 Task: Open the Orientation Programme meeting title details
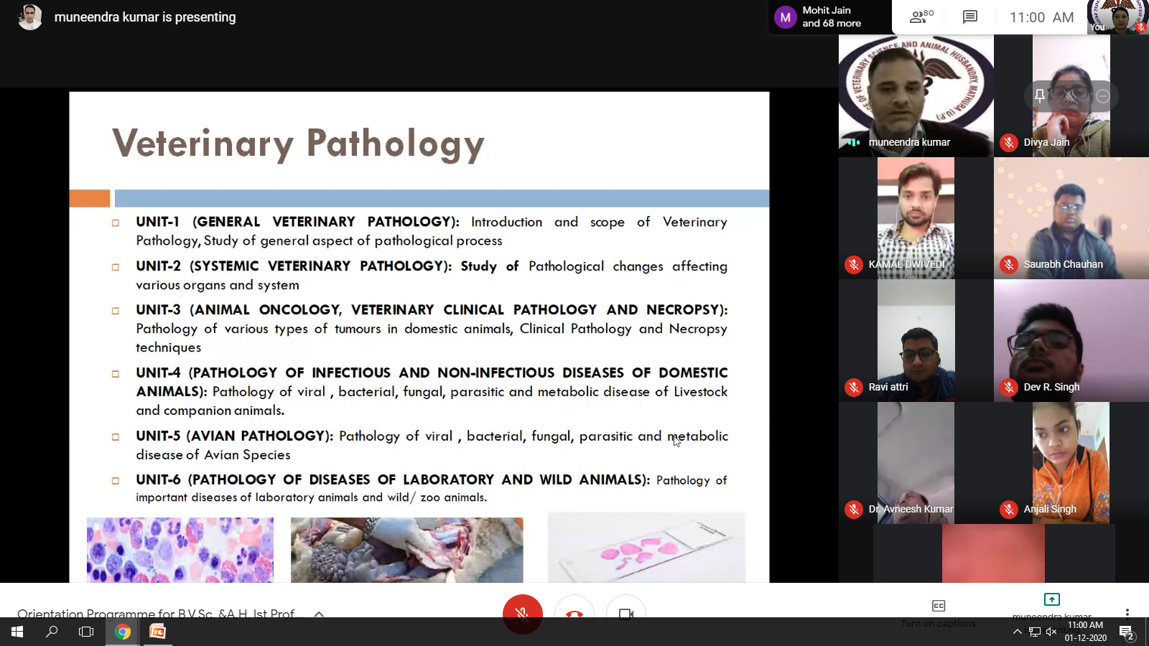[x=160, y=614]
